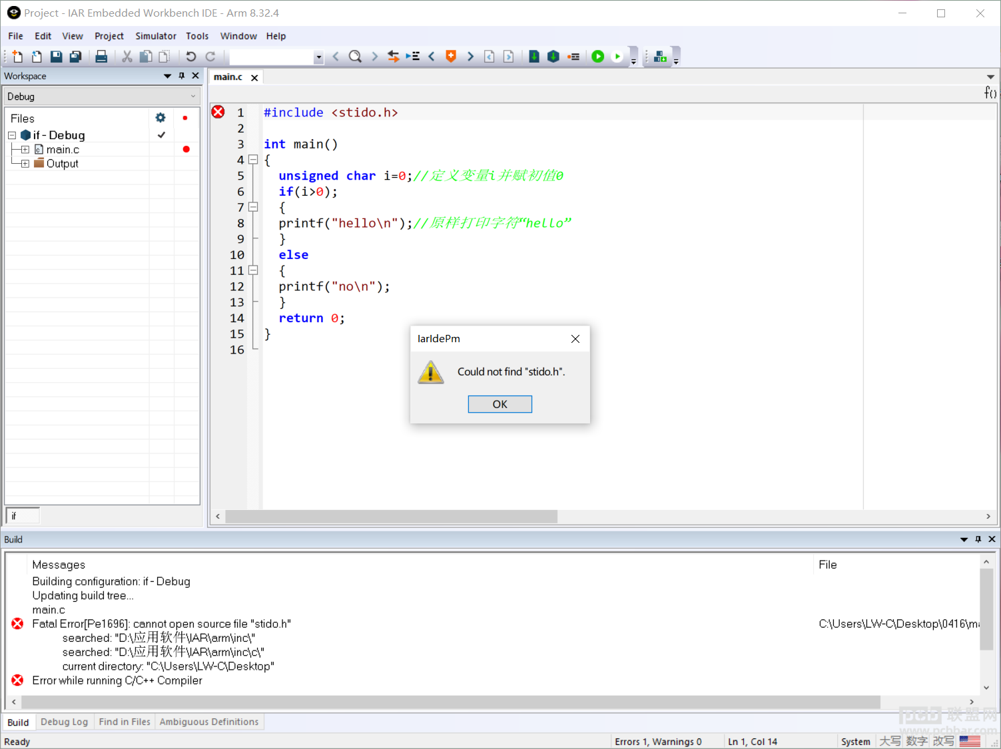Open the Project menu
1001x749 pixels.
click(109, 36)
